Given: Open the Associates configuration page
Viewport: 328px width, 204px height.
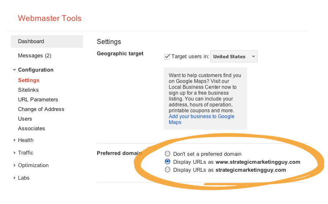Looking at the screenshot, I should pos(31,129).
